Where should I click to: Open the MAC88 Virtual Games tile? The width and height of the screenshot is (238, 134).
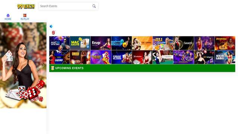point(59,43)
